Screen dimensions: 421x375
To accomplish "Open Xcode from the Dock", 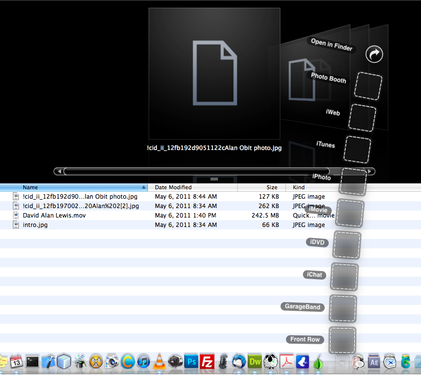I will point(48,362).
